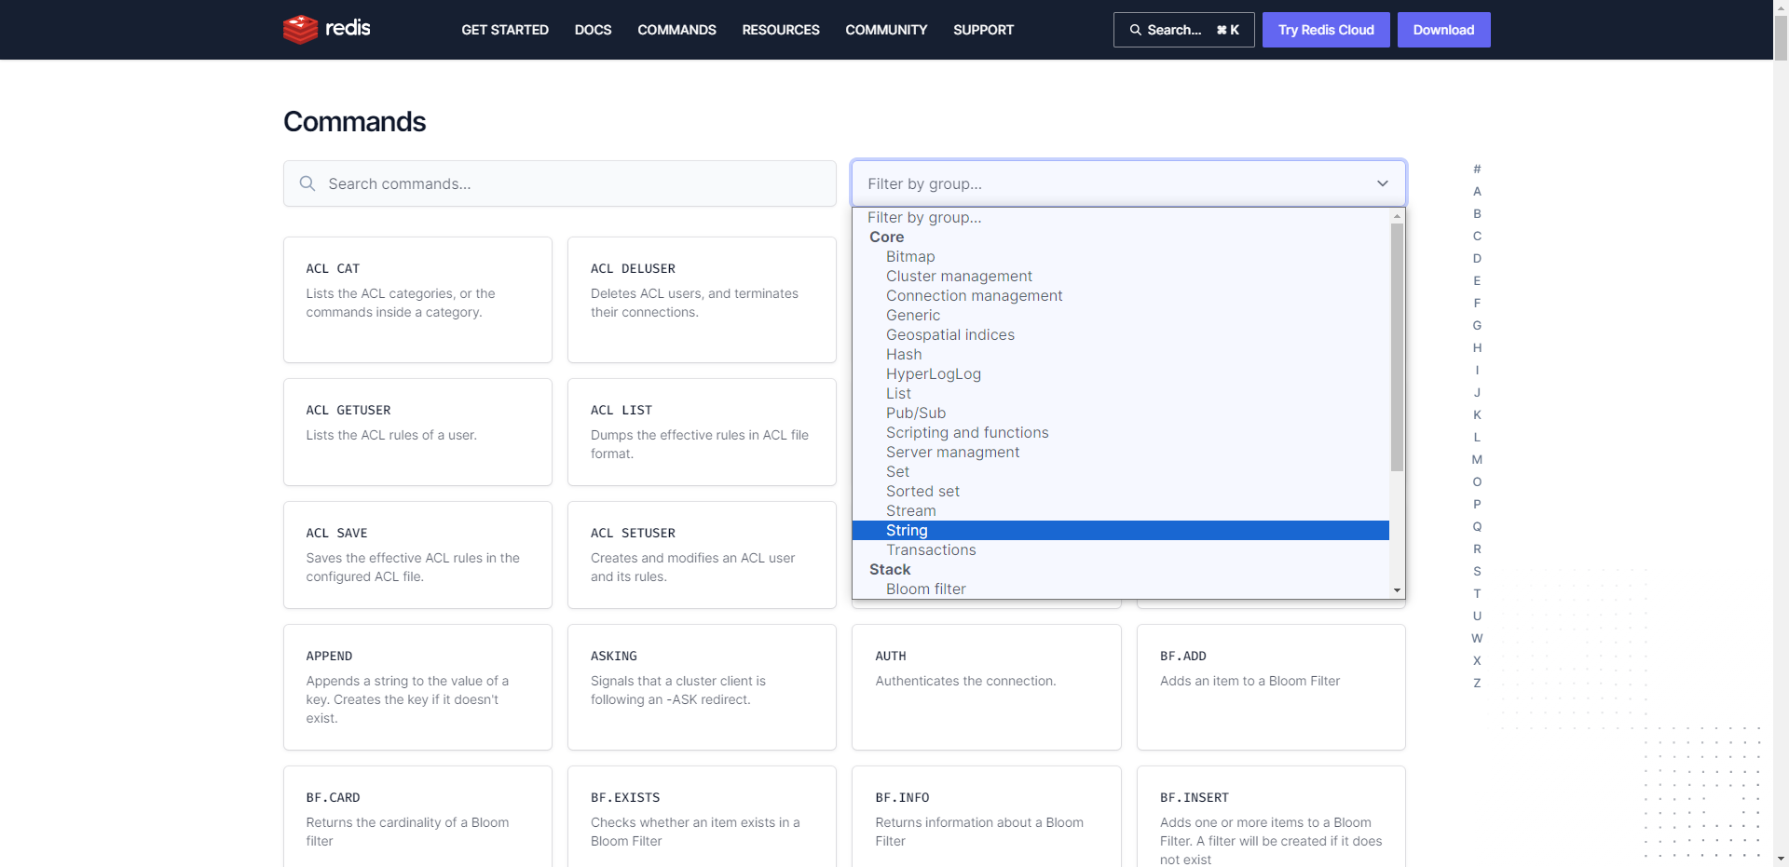Viewport: 1789px width, 867px height.
Task: Select Connection management option
Action: 1121,295
